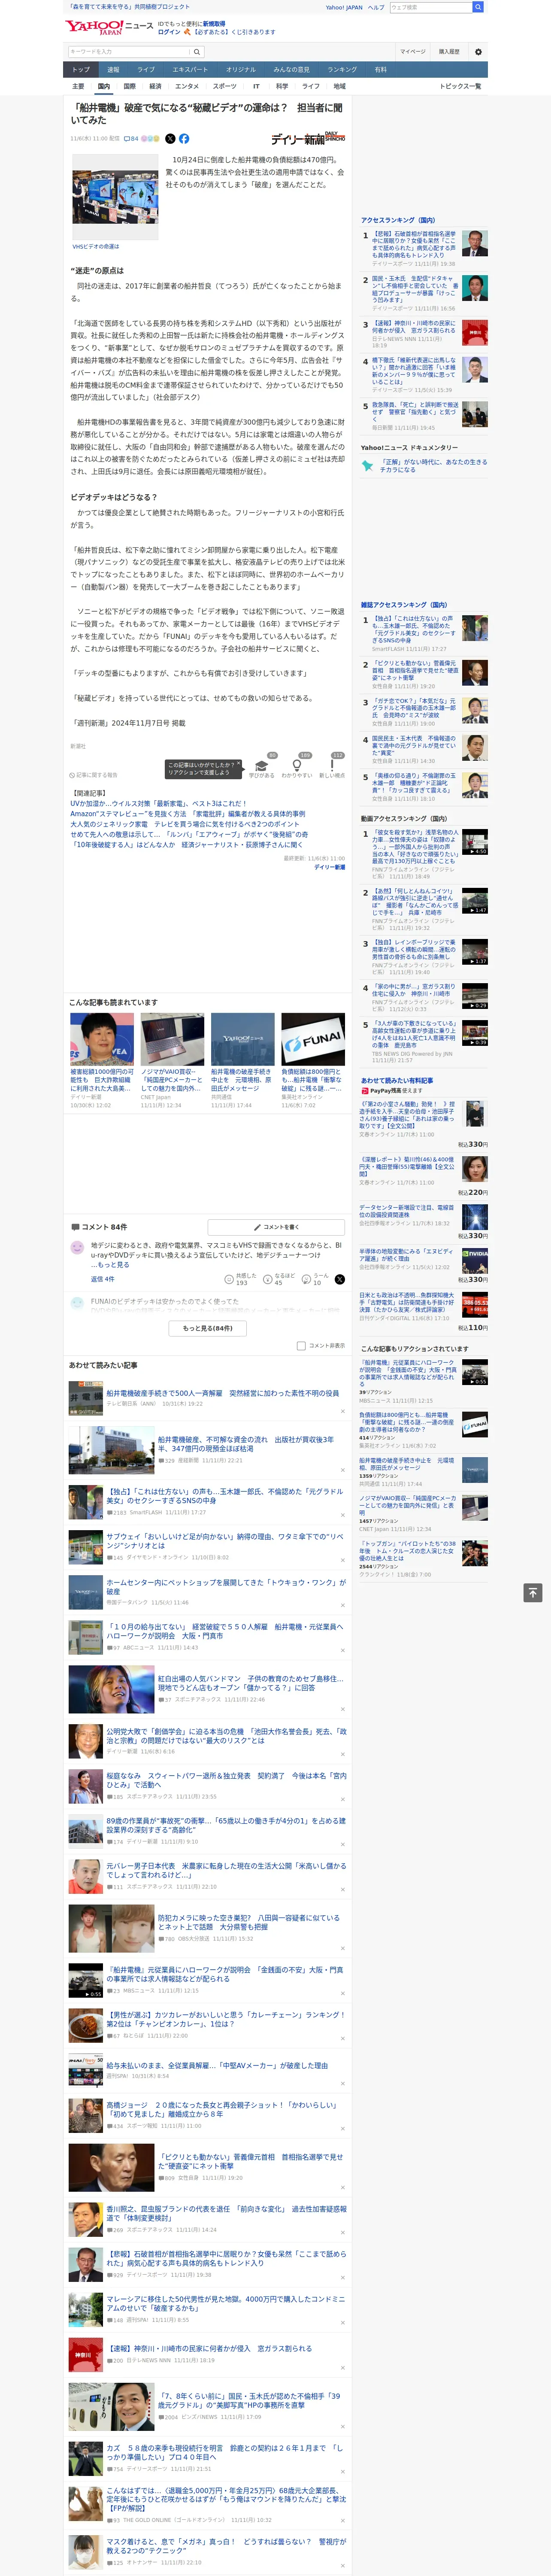Open the comment count icon showing 84
This screenshot has width=551, height=2576.
tap(131, 139)
